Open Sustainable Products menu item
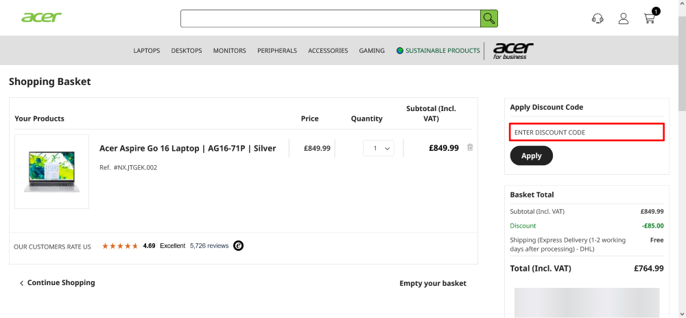The image size is (686, 318). [x=442, y=51]
